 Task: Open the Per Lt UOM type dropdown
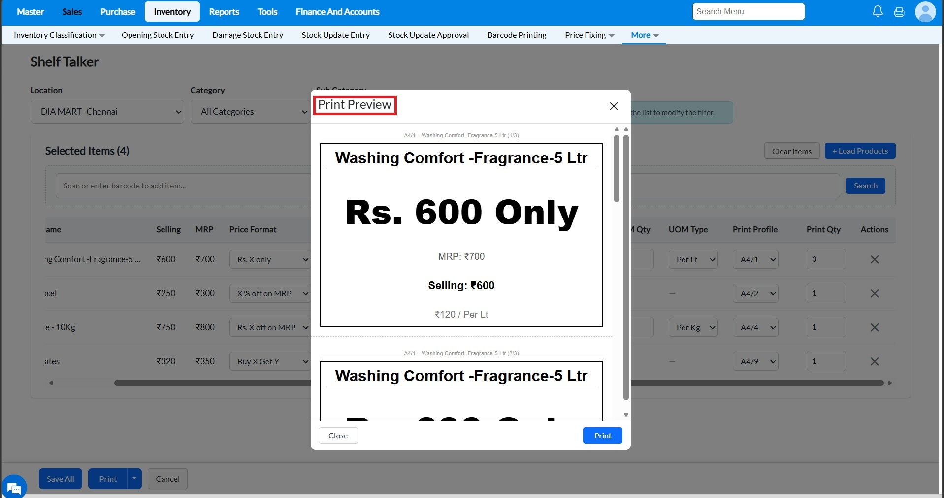[693, 259]
